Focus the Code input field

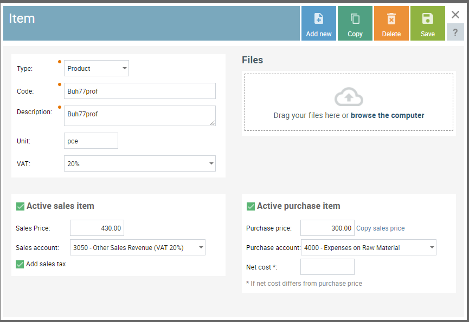(x=140, y=91)
